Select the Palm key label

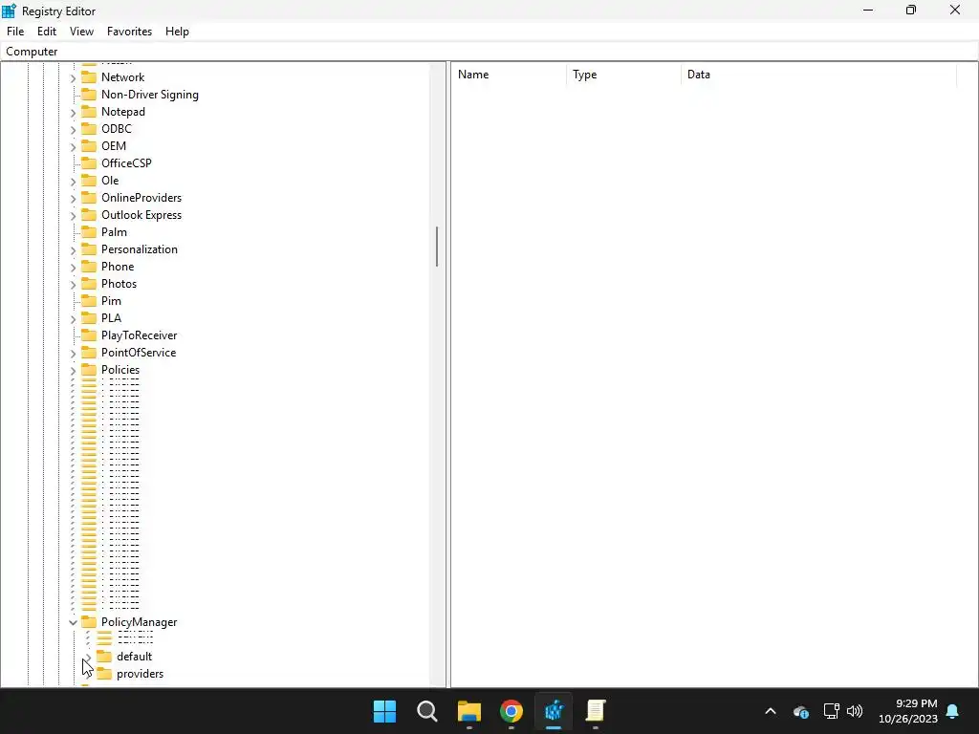pyautogui.click(x=115, y=231)
